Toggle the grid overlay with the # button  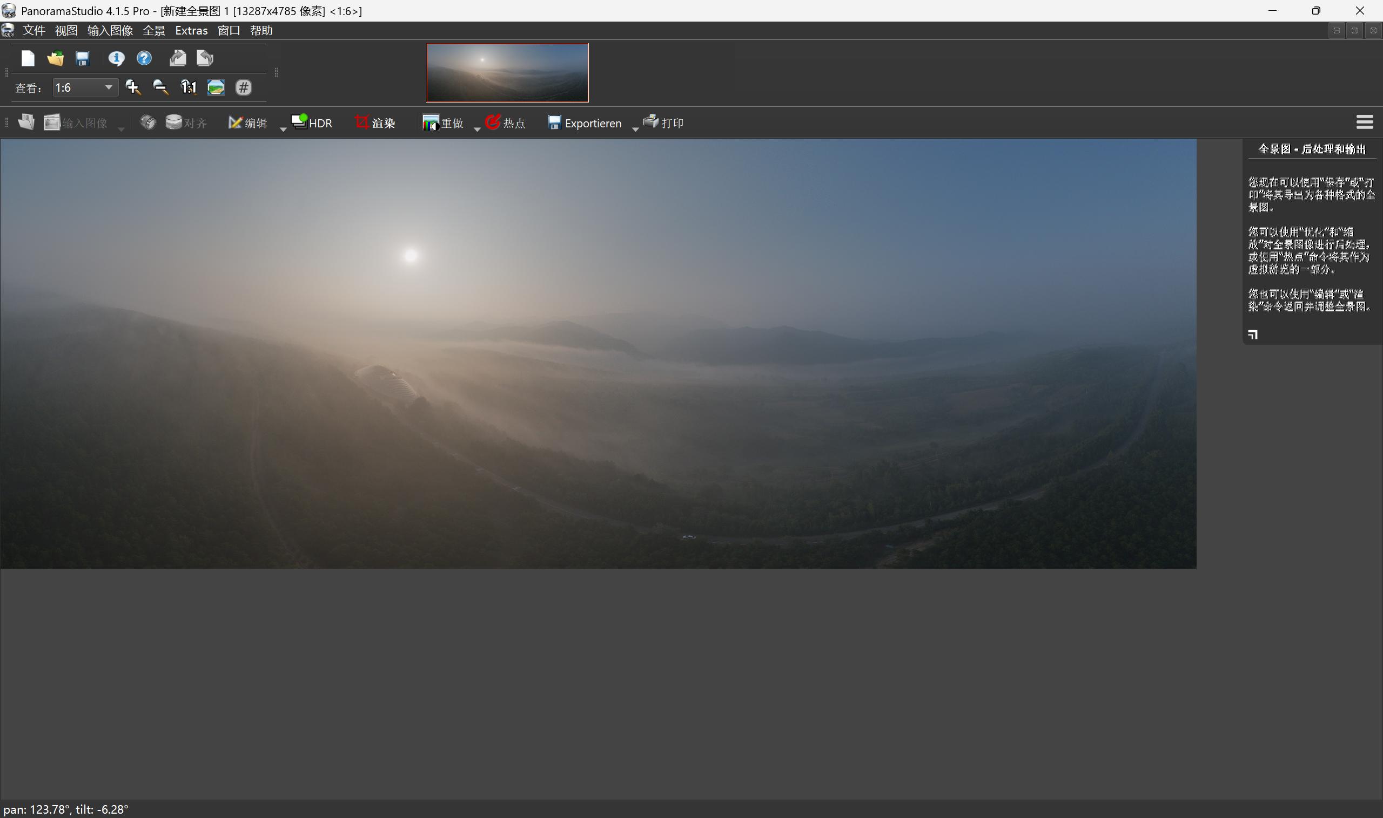(x=244, y=87)
